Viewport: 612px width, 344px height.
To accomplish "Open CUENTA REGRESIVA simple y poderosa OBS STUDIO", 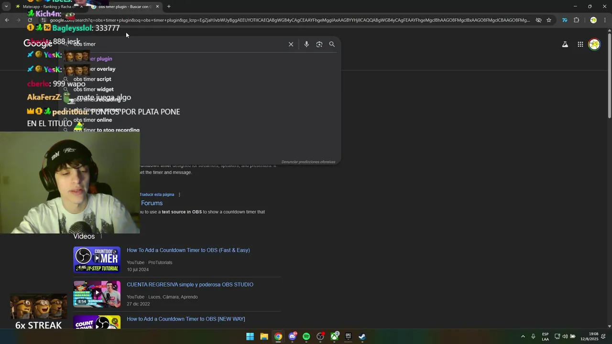I will 190,285.
